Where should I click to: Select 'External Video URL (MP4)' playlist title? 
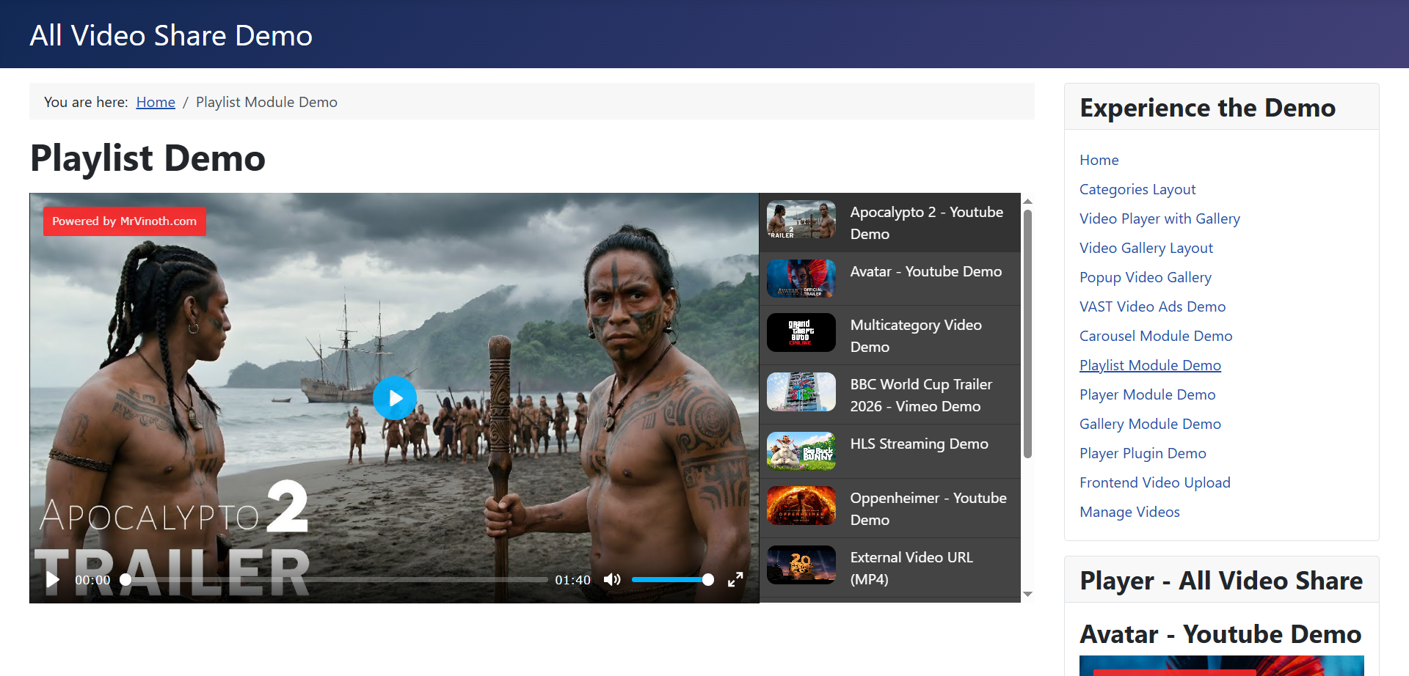coord(911,568)
